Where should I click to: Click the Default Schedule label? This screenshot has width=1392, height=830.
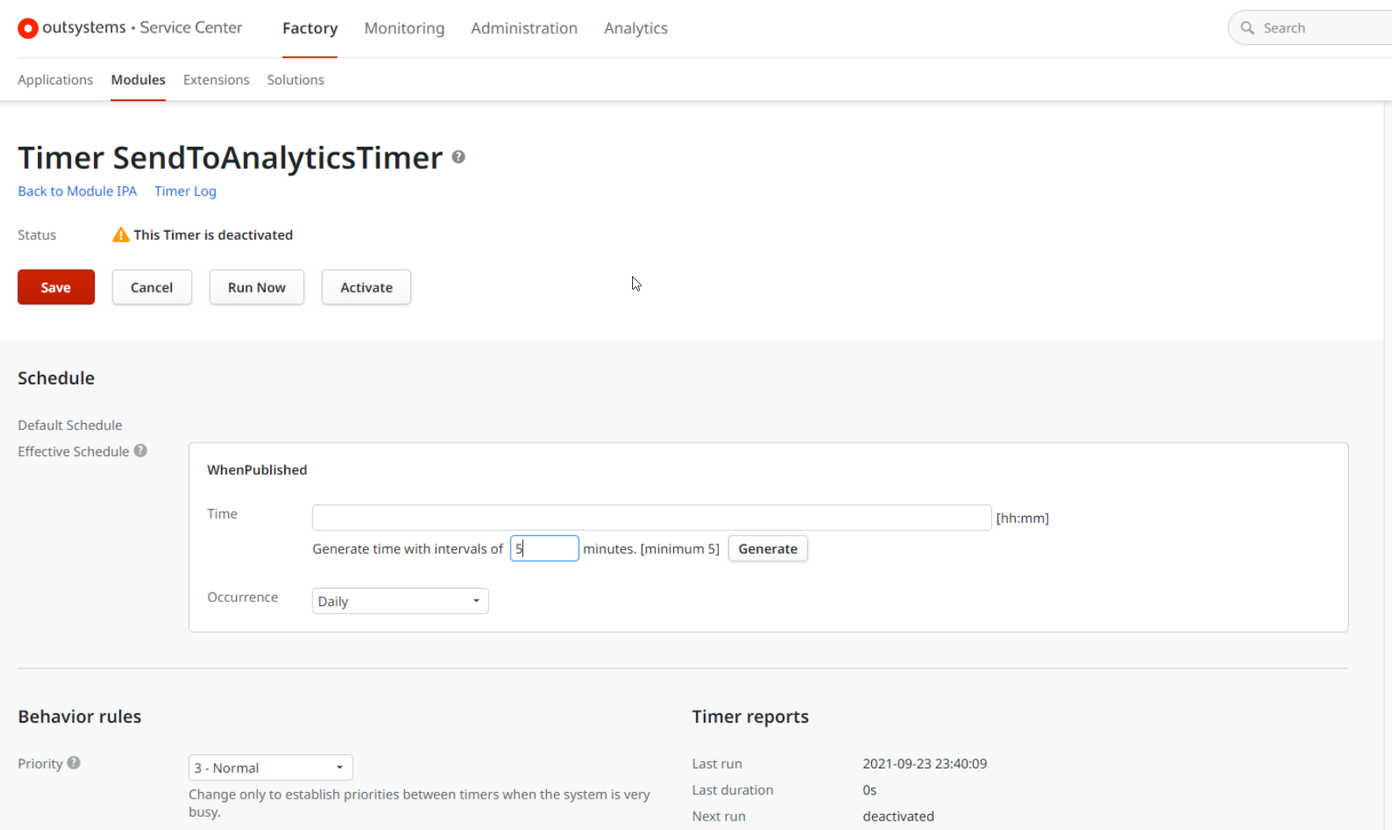pyautogui.click(x=70, y=424)
